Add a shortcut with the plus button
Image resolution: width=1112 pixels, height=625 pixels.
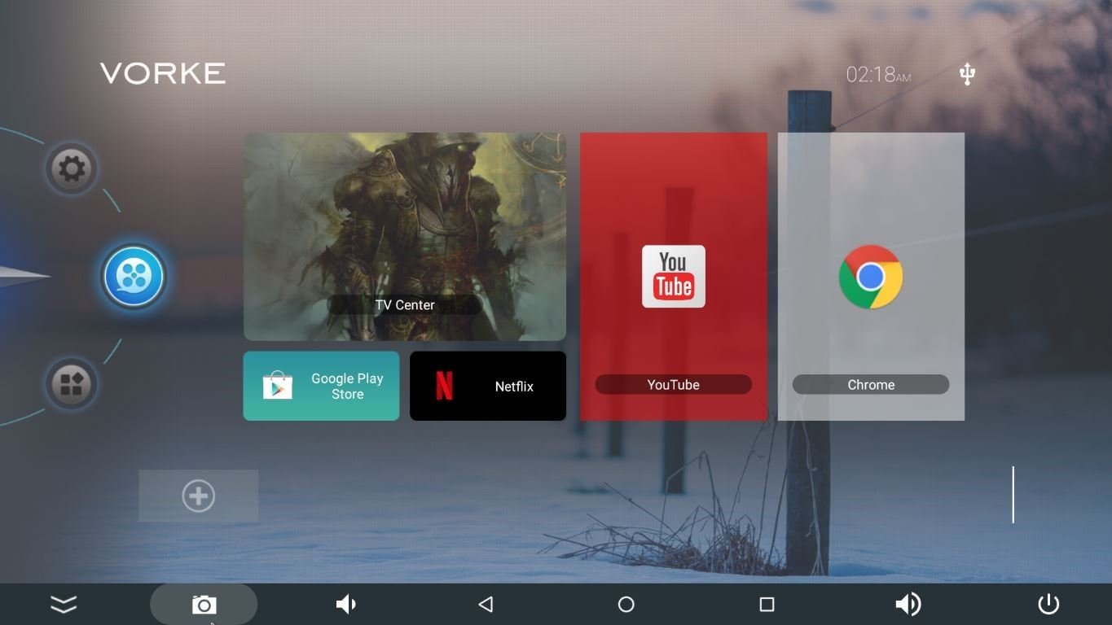pos(199,496)
